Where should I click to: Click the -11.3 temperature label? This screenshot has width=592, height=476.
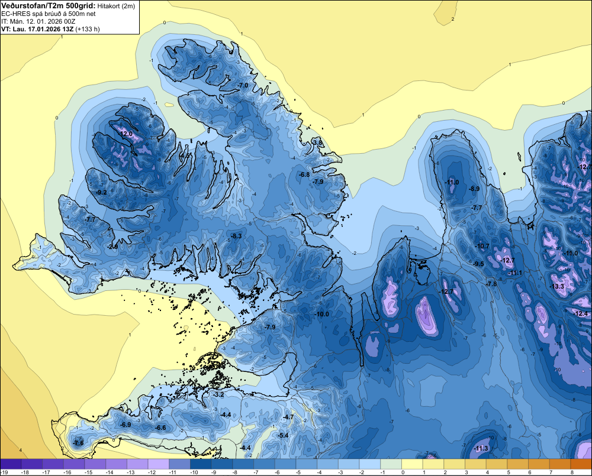(481, 448)
